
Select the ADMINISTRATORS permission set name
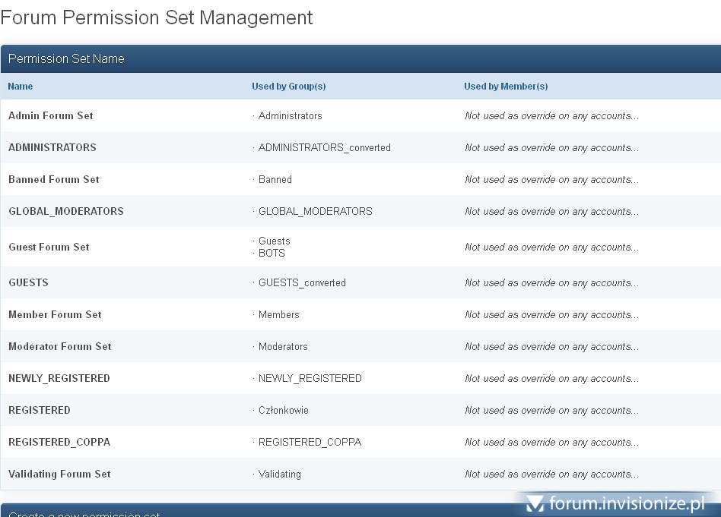coord(52,148)
